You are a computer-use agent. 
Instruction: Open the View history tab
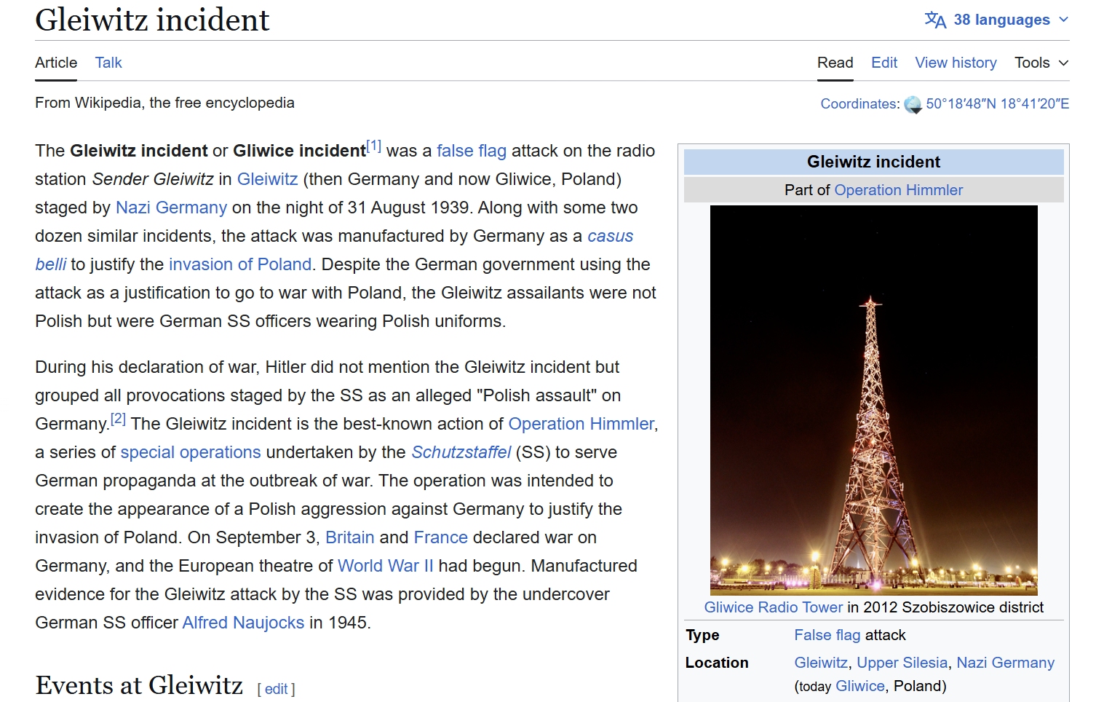[956, 63]
